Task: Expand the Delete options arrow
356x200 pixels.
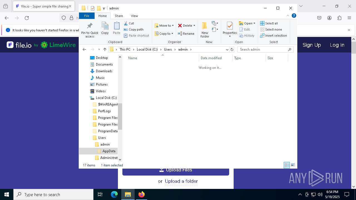Action: point(194,26)
